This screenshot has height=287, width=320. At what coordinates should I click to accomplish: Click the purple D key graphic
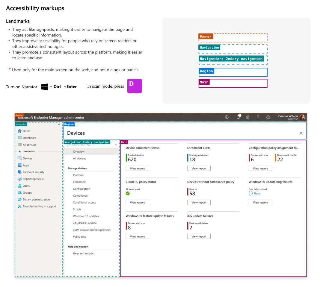135,86
